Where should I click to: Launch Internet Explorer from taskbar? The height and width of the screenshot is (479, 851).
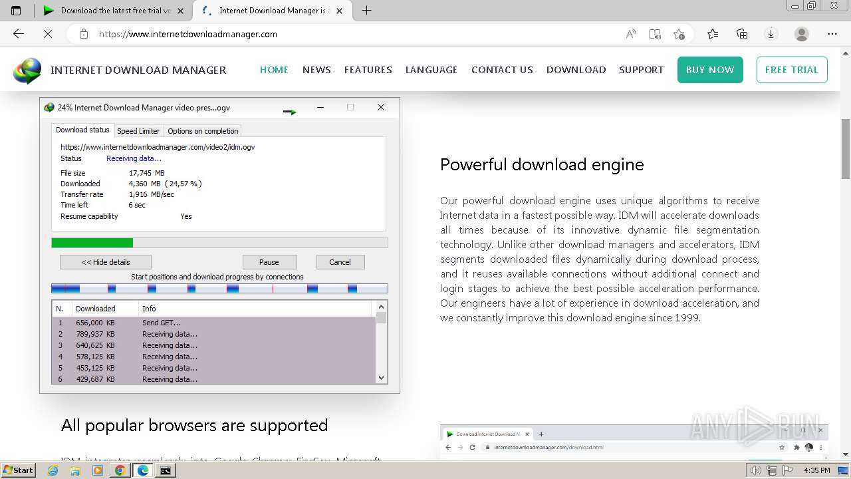coord(53,470)
